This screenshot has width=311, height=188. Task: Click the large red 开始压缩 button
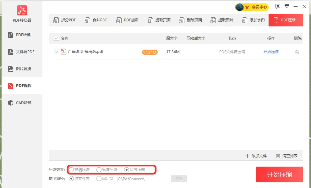pyautogui.click(x=280, y=174)
